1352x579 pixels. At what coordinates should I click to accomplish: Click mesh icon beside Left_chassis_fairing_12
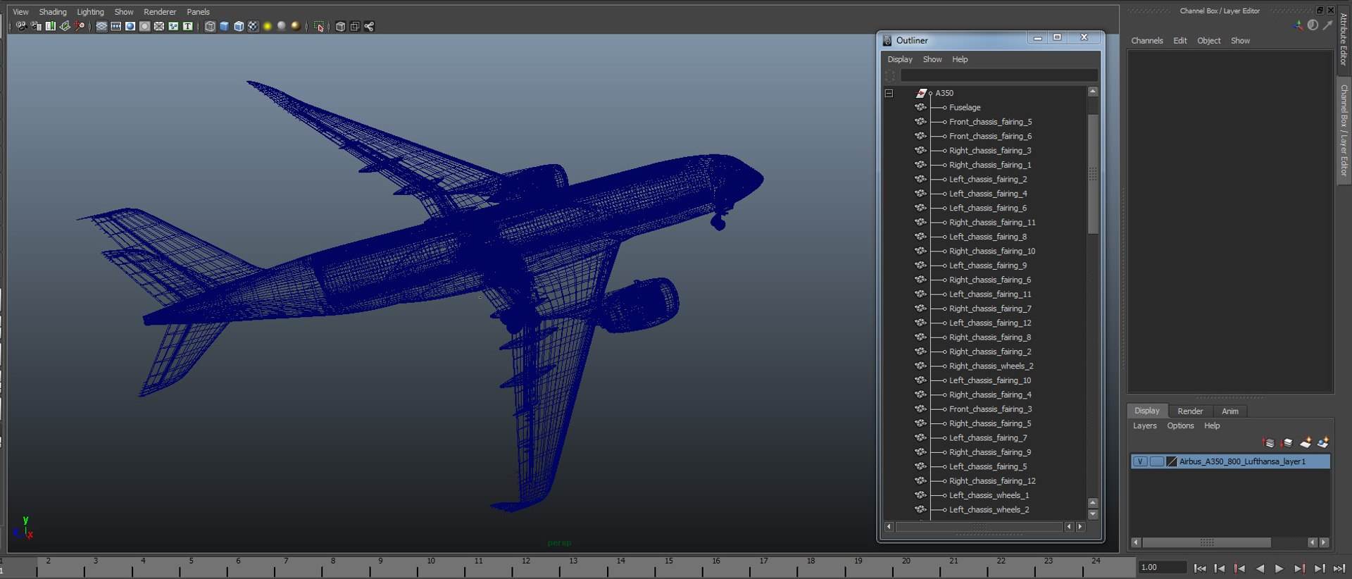920,323
